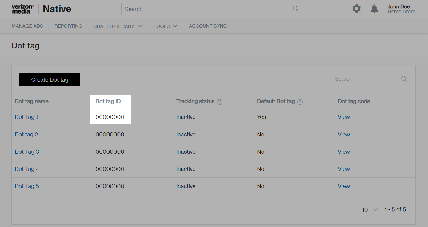Select the Account Sync menu item
428x227 pixels.
(208, 26)
